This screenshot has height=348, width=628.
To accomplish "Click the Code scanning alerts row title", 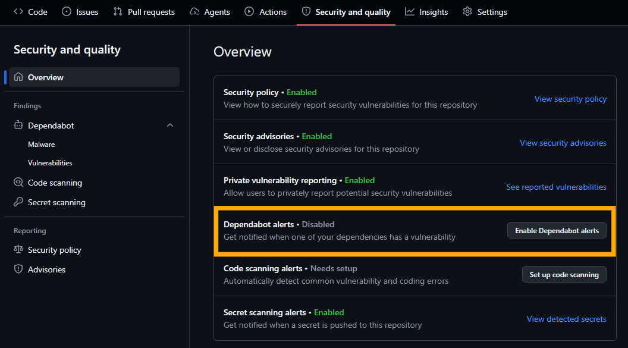I will pos(263,269).
